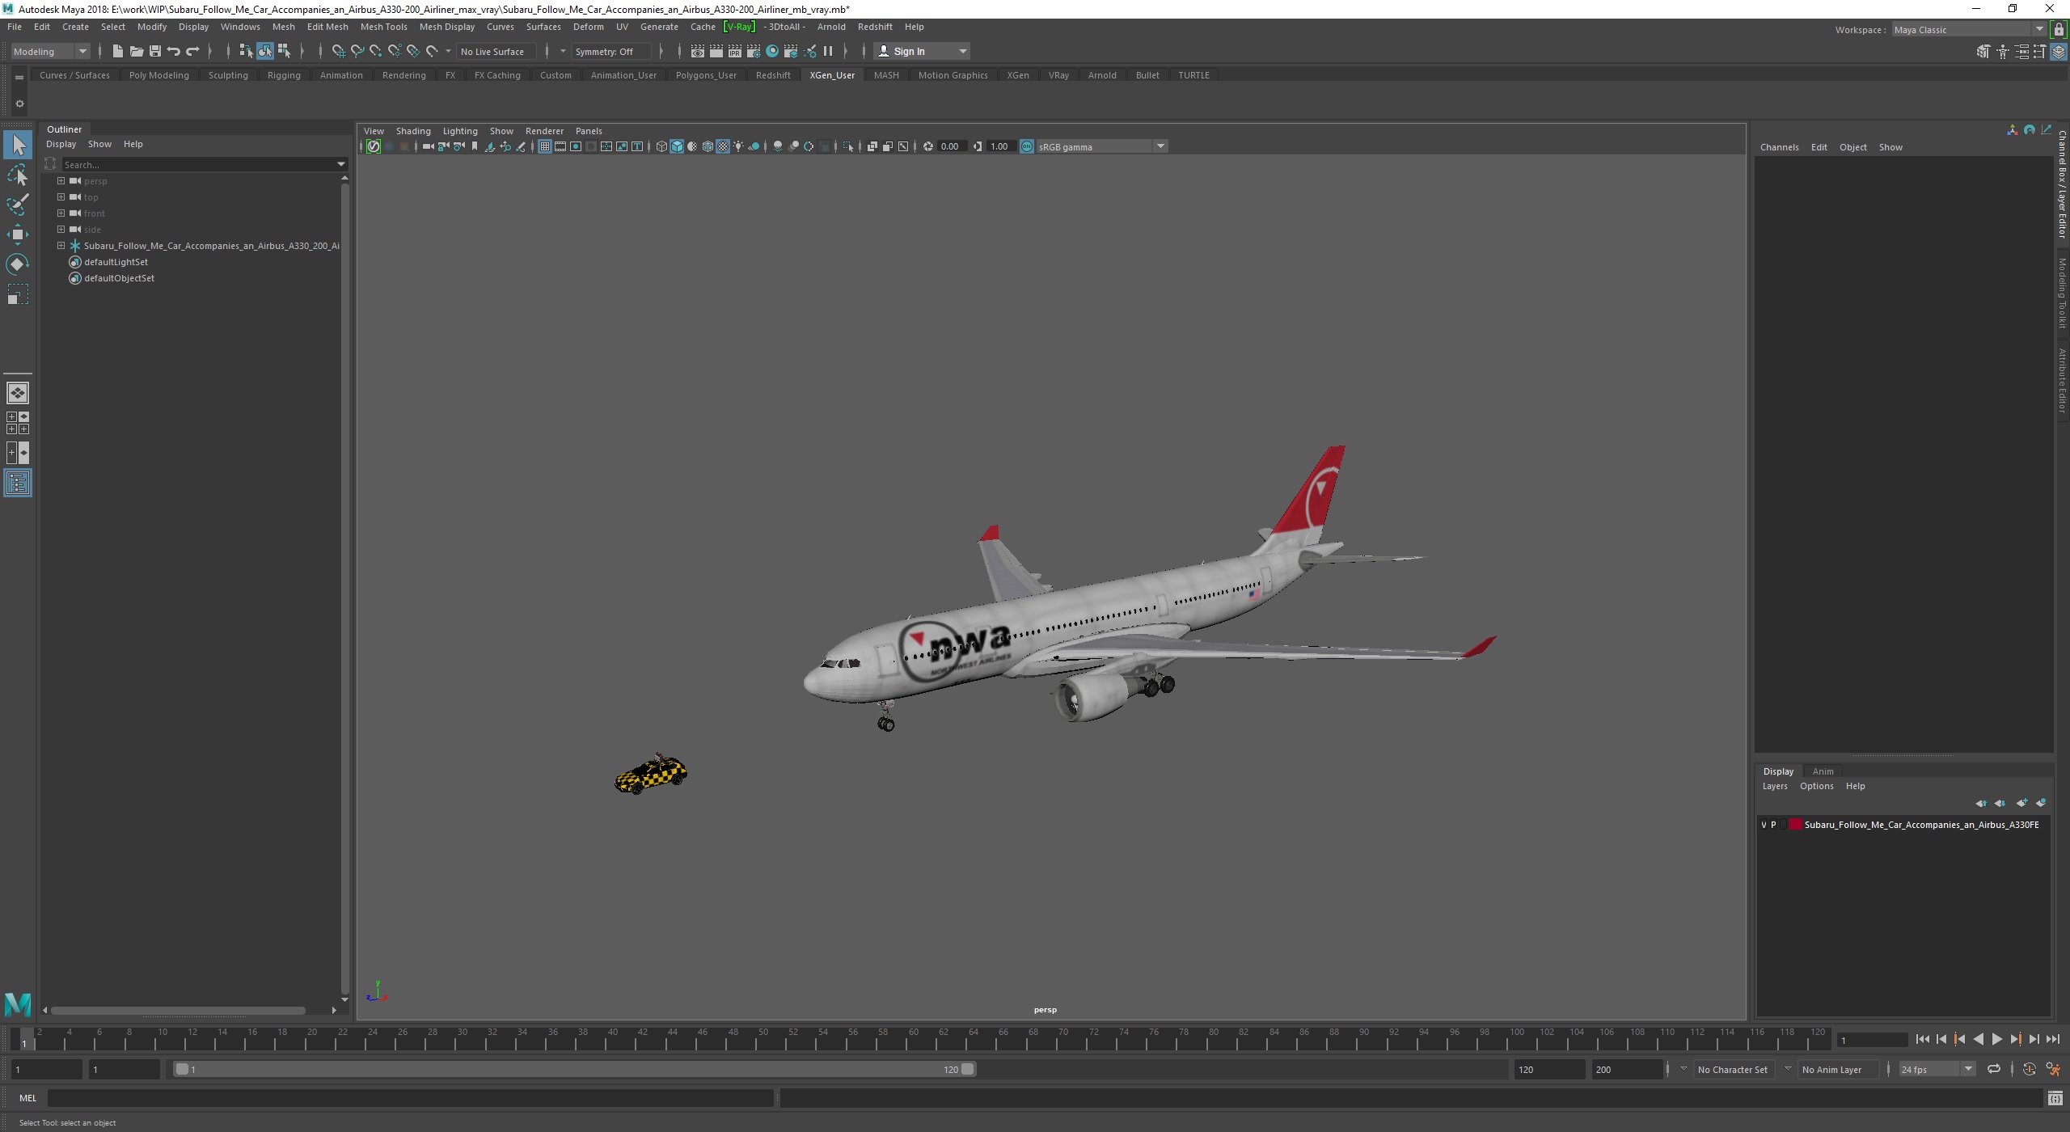
Task: Open the 24 fps frame rate dropdown
Action: click(1937, 1069)
